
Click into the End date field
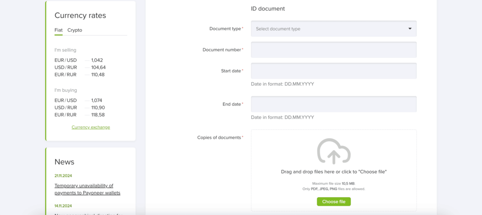[334, 104]
